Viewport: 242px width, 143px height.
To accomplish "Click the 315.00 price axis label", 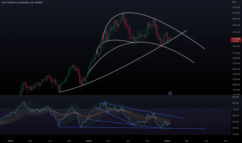I will tap(236, 53).
